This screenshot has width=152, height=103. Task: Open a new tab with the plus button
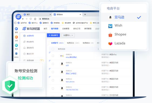[x=85, y=15]
